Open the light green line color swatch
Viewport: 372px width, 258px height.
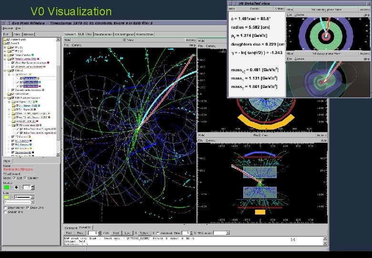click(6, 197)
